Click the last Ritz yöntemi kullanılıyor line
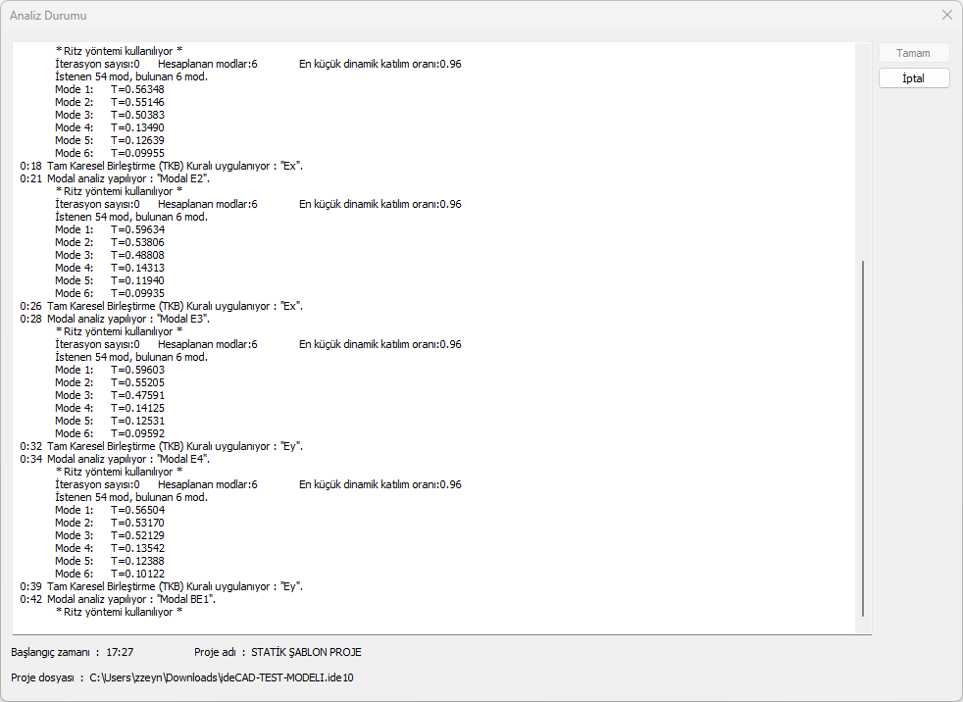The image size is (963, 702). pos(119,612)
